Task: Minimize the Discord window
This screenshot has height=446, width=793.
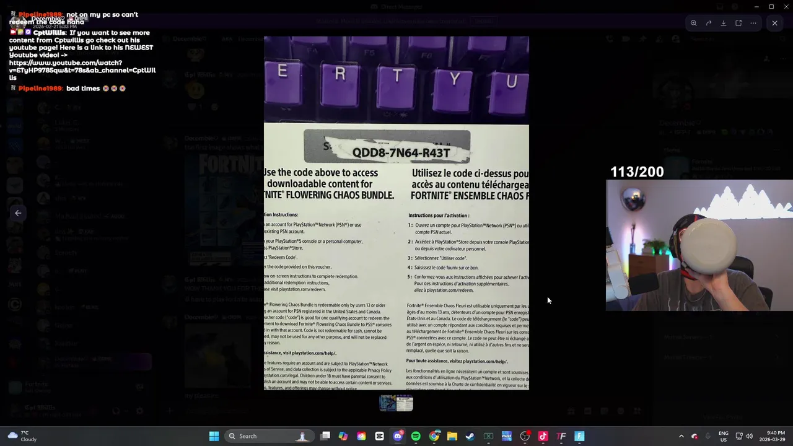Action: point(756,7)
